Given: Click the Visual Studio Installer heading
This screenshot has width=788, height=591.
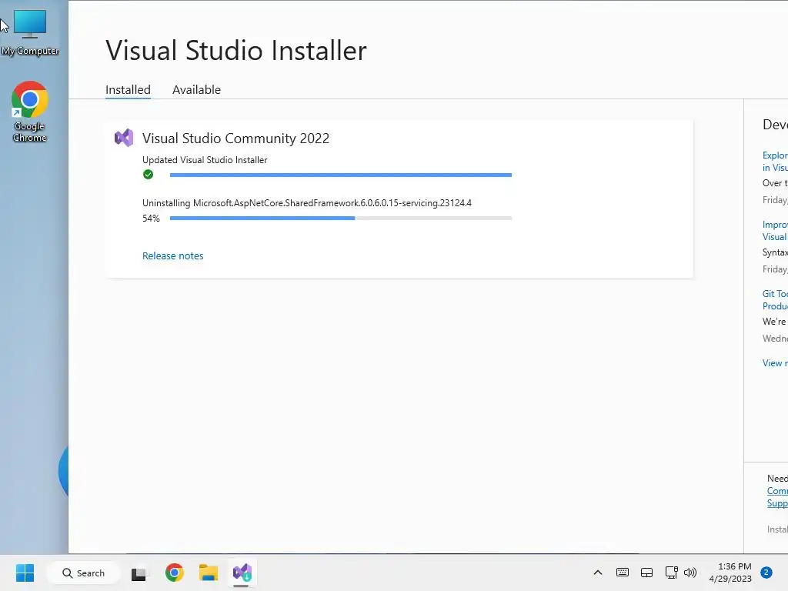Looking at the screenshot, I should pyautogui.click(x=236, y=50).
